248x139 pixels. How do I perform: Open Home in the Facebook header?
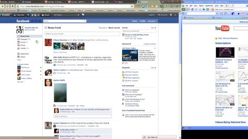pos(134,21)
